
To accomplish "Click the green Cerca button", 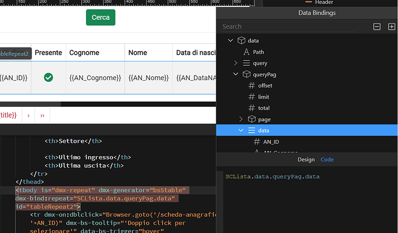I will [100, 17].
